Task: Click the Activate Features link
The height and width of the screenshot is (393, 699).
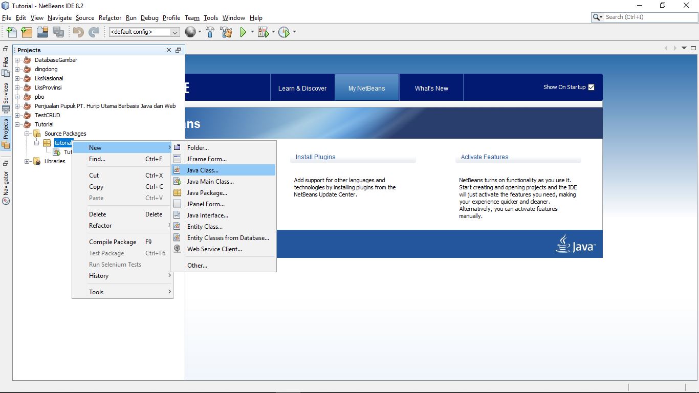Action: [x=484, y=157]
